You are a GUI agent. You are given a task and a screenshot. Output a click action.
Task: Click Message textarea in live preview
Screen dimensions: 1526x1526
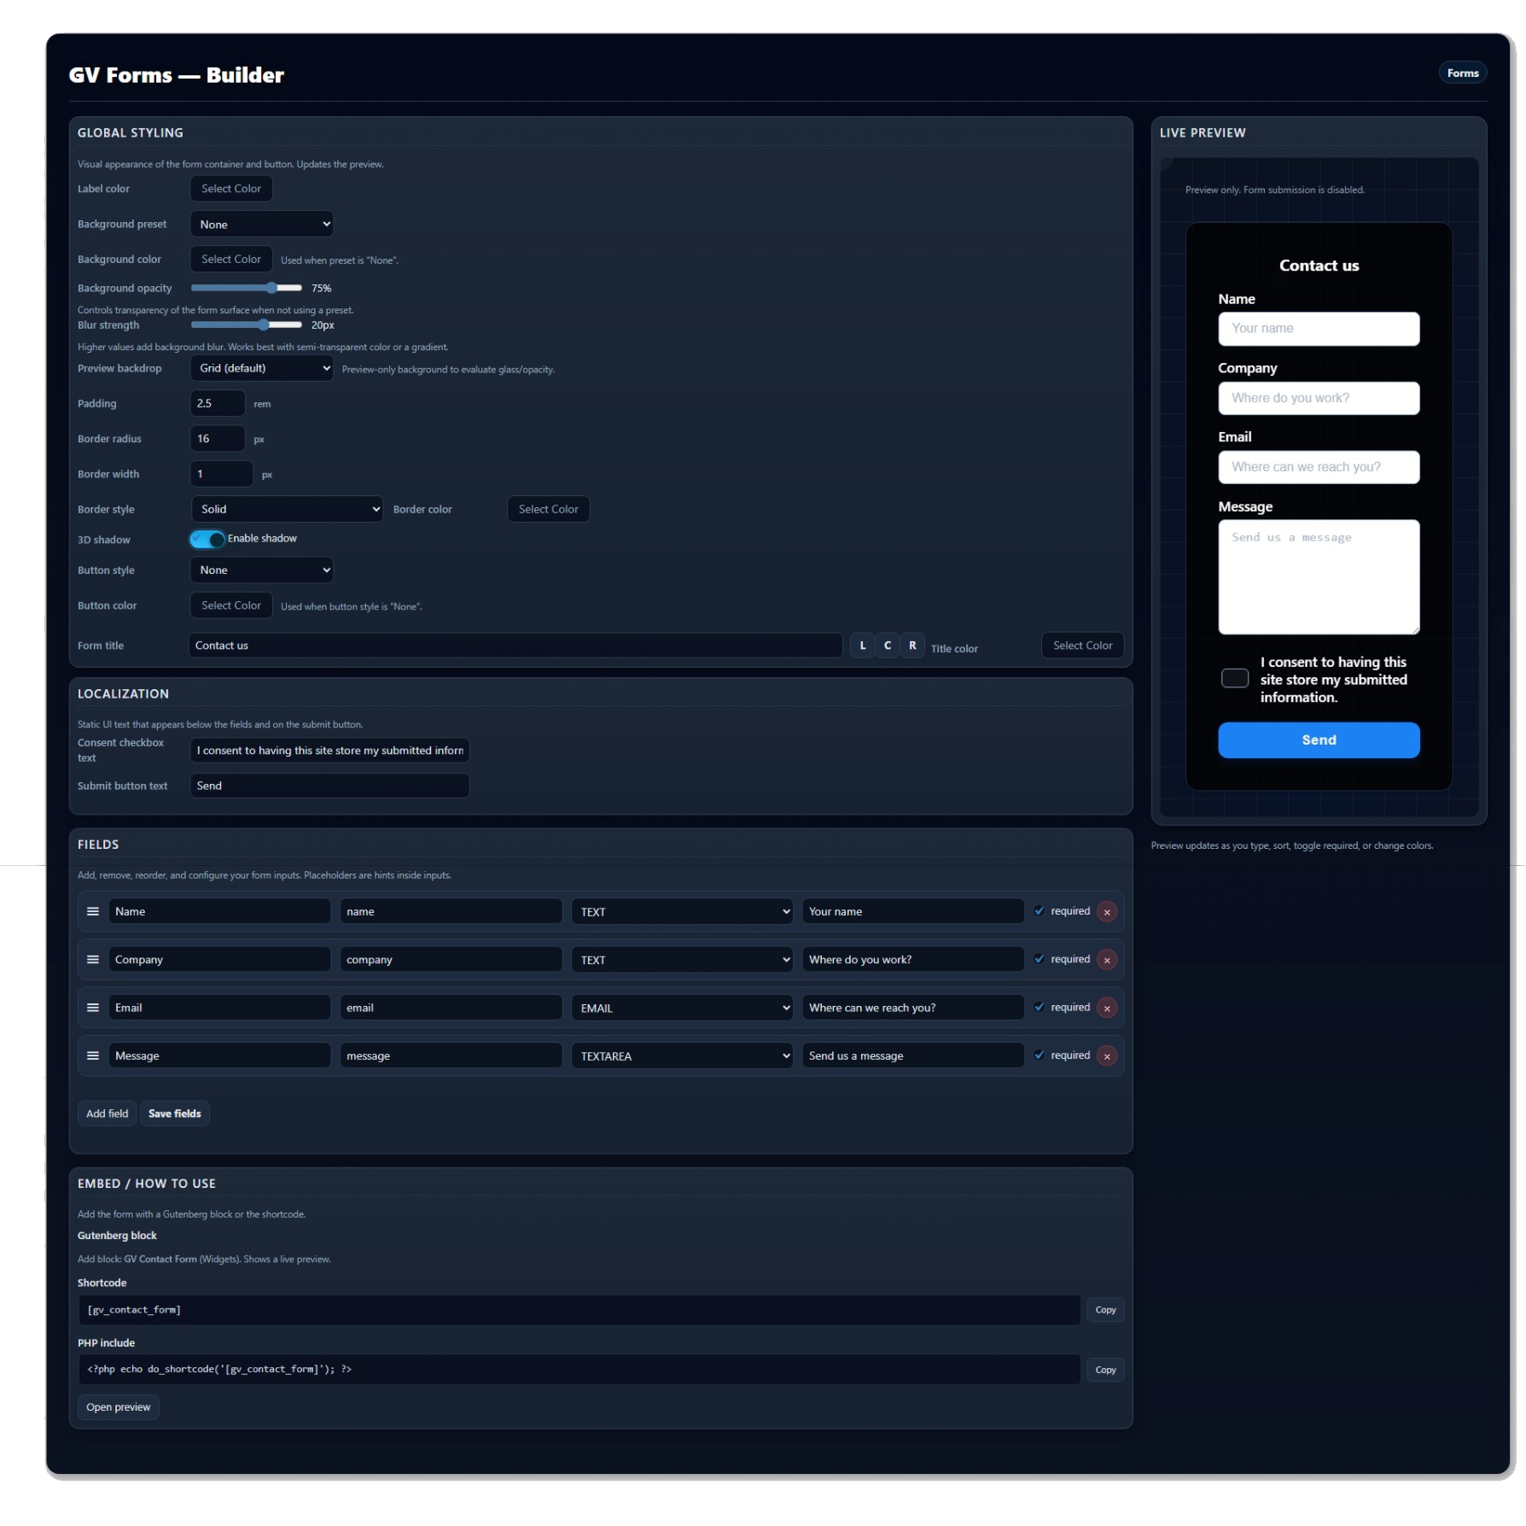click(x=1319, y=577)
